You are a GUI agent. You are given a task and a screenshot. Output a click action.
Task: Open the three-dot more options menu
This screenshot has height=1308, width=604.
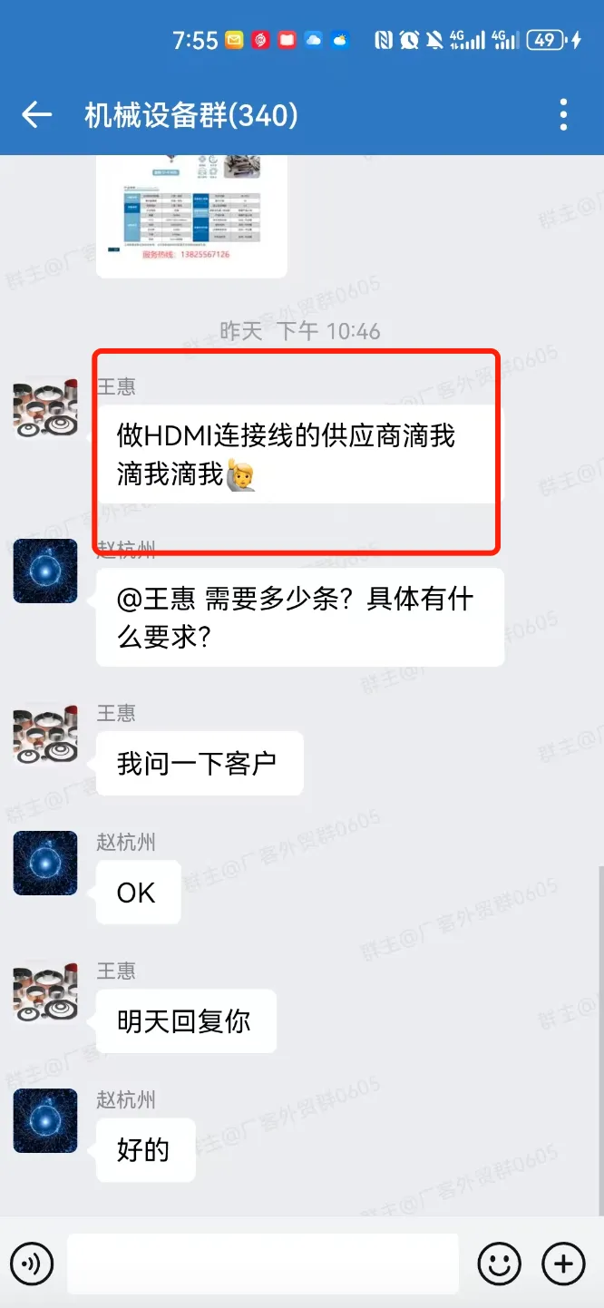coord(564,115)
